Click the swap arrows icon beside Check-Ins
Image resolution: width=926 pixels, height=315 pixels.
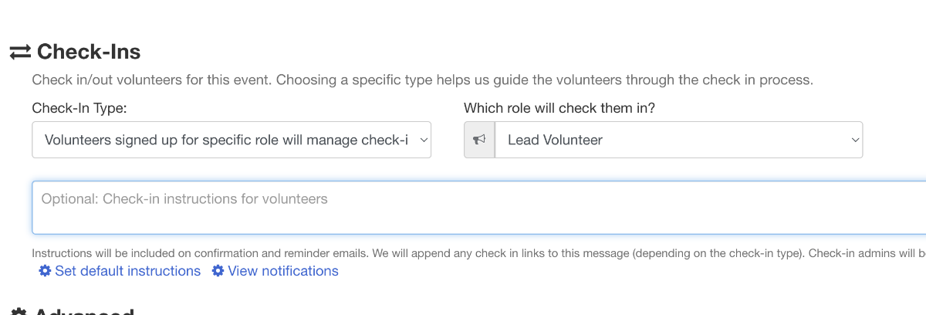(x=20, y=52)
